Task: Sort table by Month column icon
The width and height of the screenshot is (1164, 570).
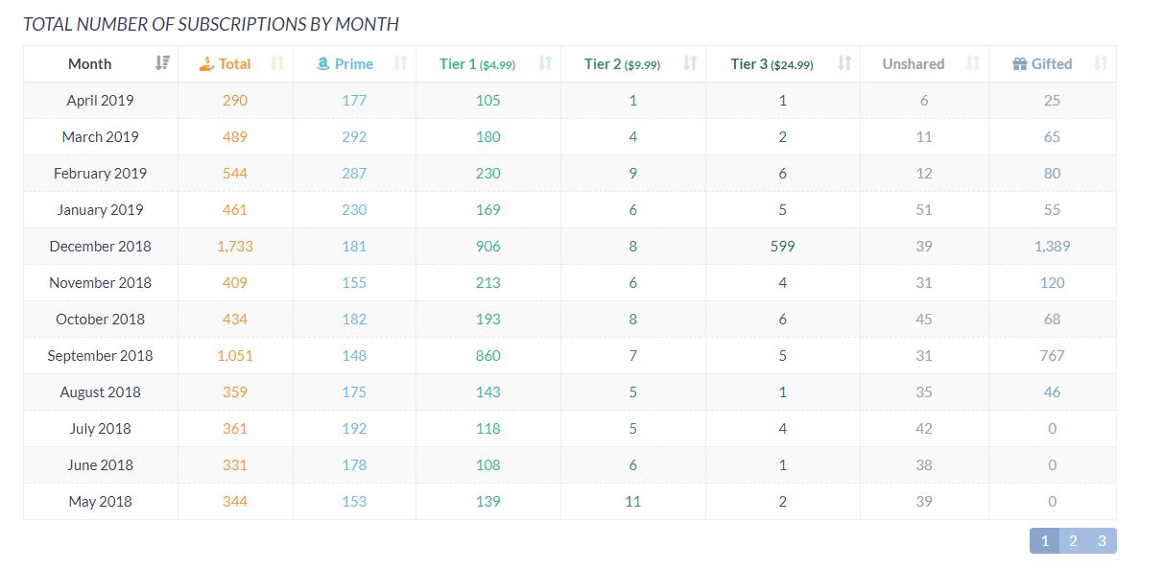Action: coord(162,63)
